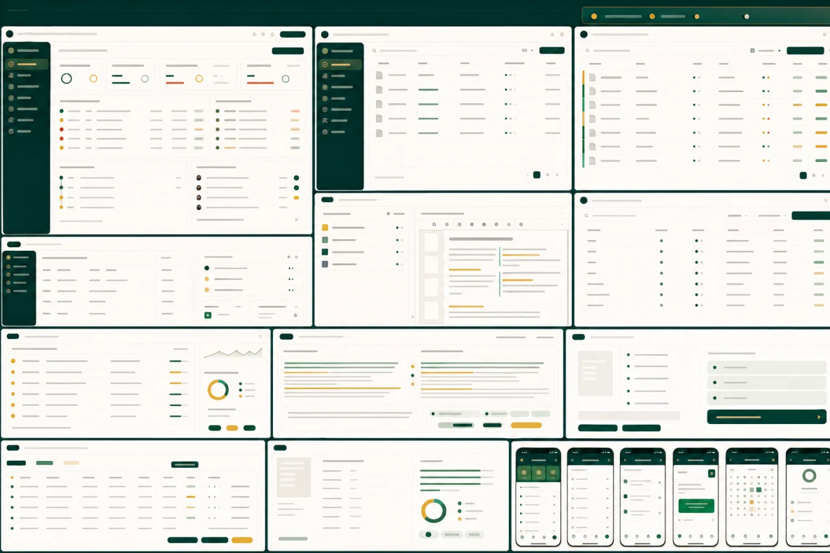Tap the large green button on the phone form screen

tap(696, 506)
